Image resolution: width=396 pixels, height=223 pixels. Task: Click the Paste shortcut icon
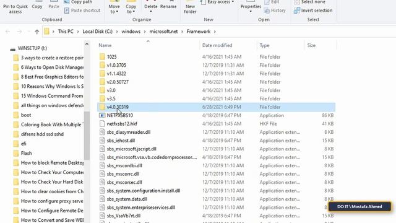point(67,11)
